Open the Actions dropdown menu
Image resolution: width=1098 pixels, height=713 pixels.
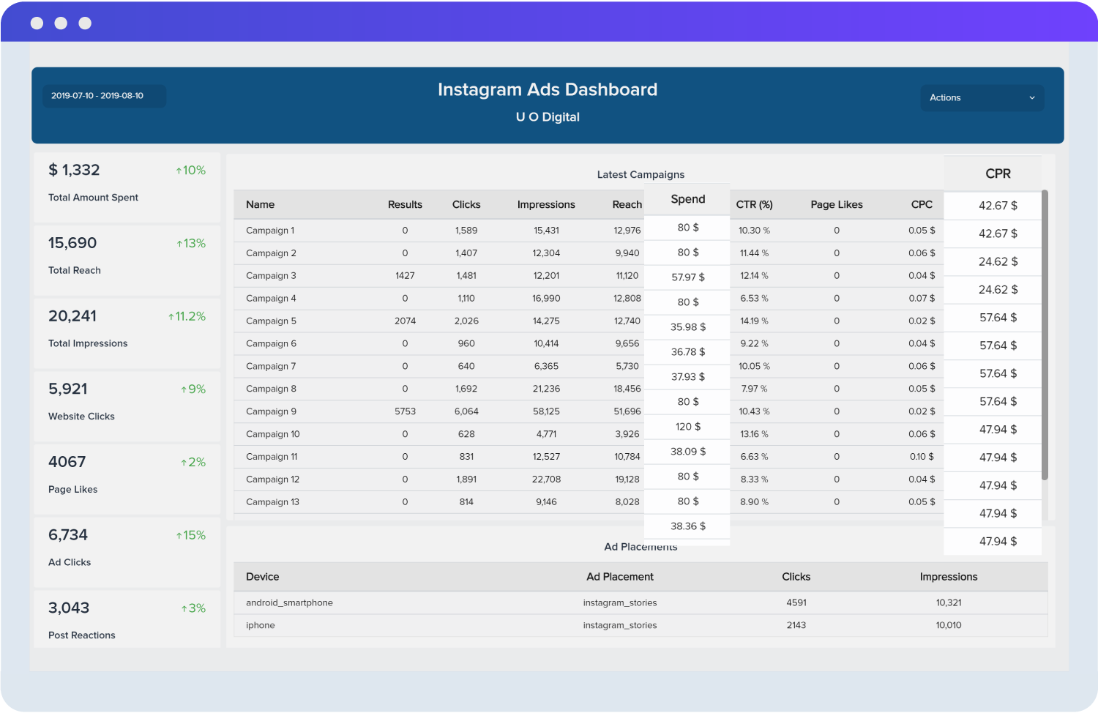pyautogui.click(x=982, y=97)
